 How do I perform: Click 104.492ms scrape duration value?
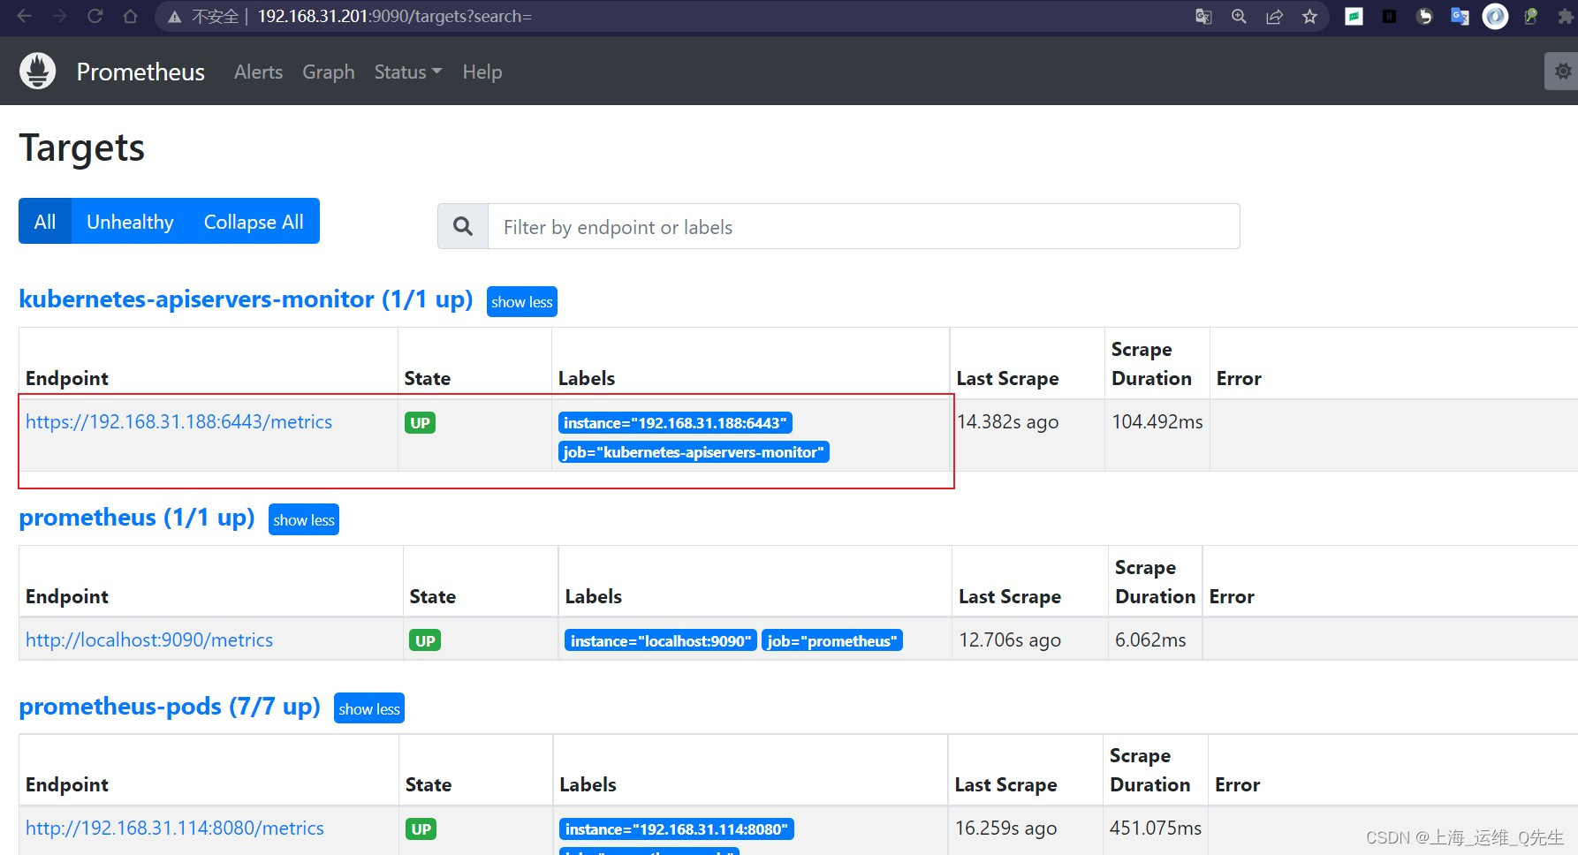coord(1157,422)
